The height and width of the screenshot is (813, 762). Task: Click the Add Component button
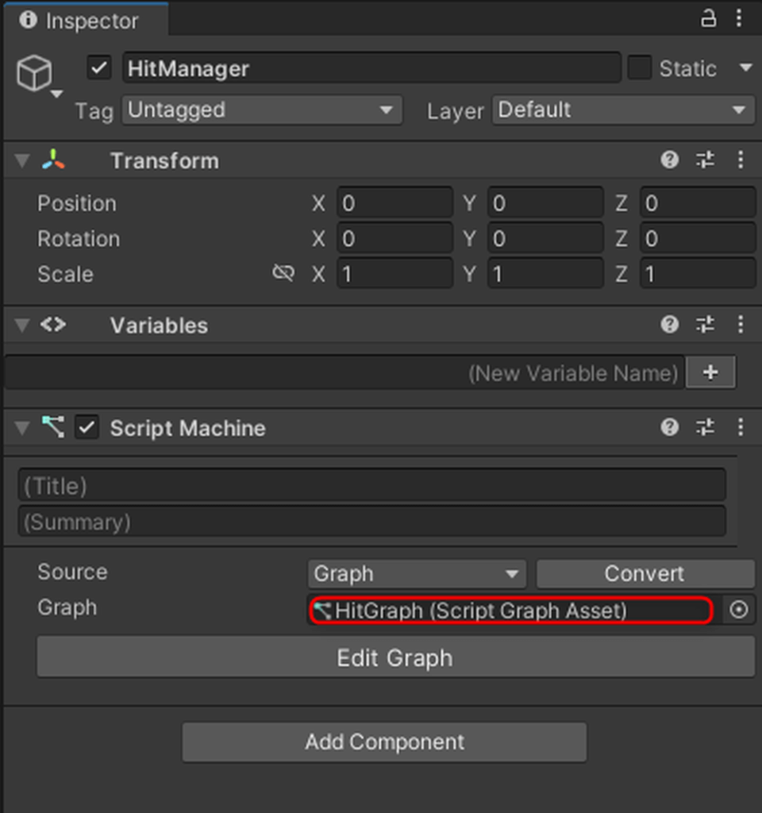click(385, 742)
